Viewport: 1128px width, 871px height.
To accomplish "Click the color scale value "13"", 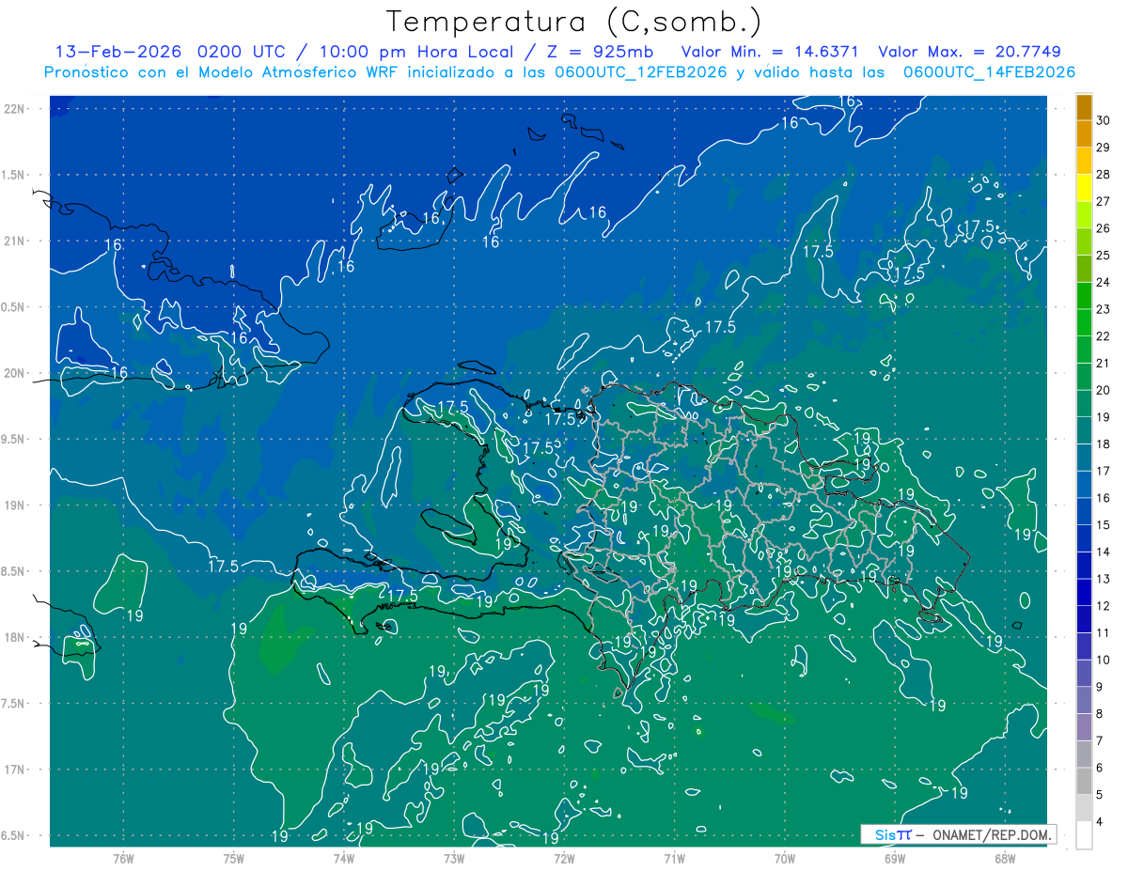I will pos(1104,579).
